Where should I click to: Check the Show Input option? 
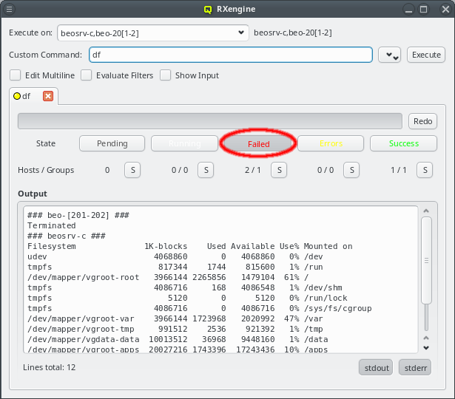pos(166,75)
